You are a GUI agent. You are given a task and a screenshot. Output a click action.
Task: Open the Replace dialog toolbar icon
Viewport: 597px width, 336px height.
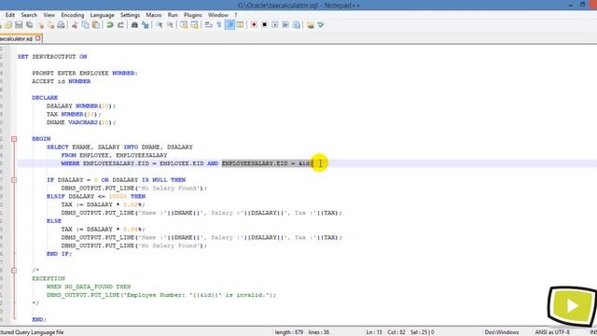146,25
